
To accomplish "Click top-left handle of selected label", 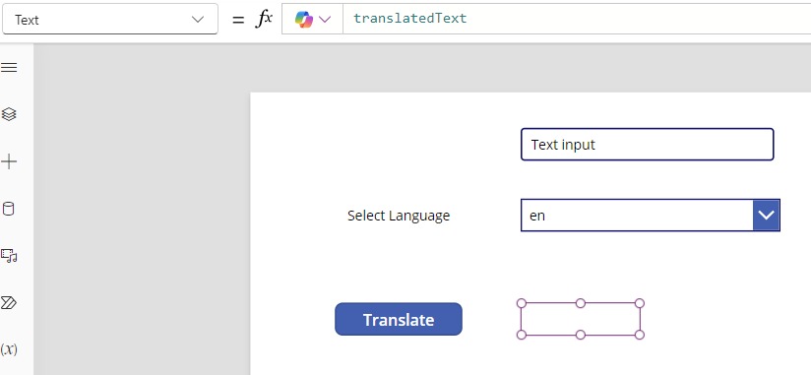I will pos(522,303).
